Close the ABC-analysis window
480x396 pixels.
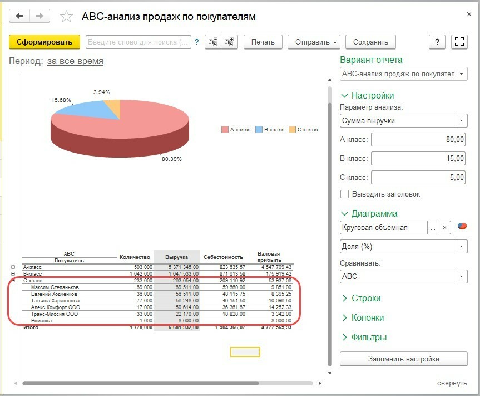[469, 14]
